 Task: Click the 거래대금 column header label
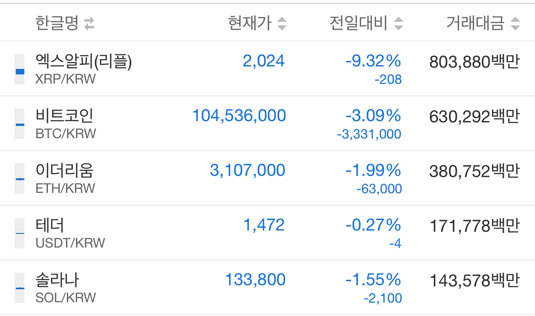pos(476,24)
